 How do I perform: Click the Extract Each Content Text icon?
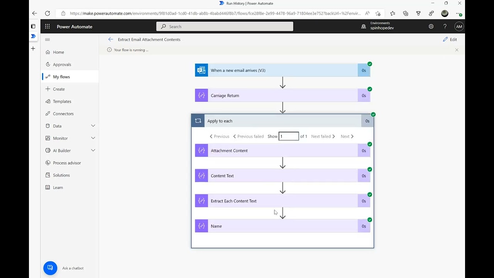pyautogui.click(x=201, y=201)
